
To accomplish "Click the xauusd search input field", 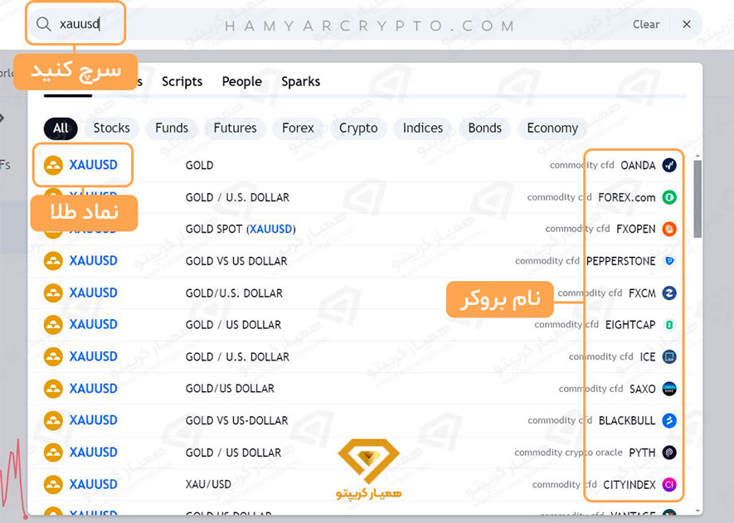I will (332, 24).
